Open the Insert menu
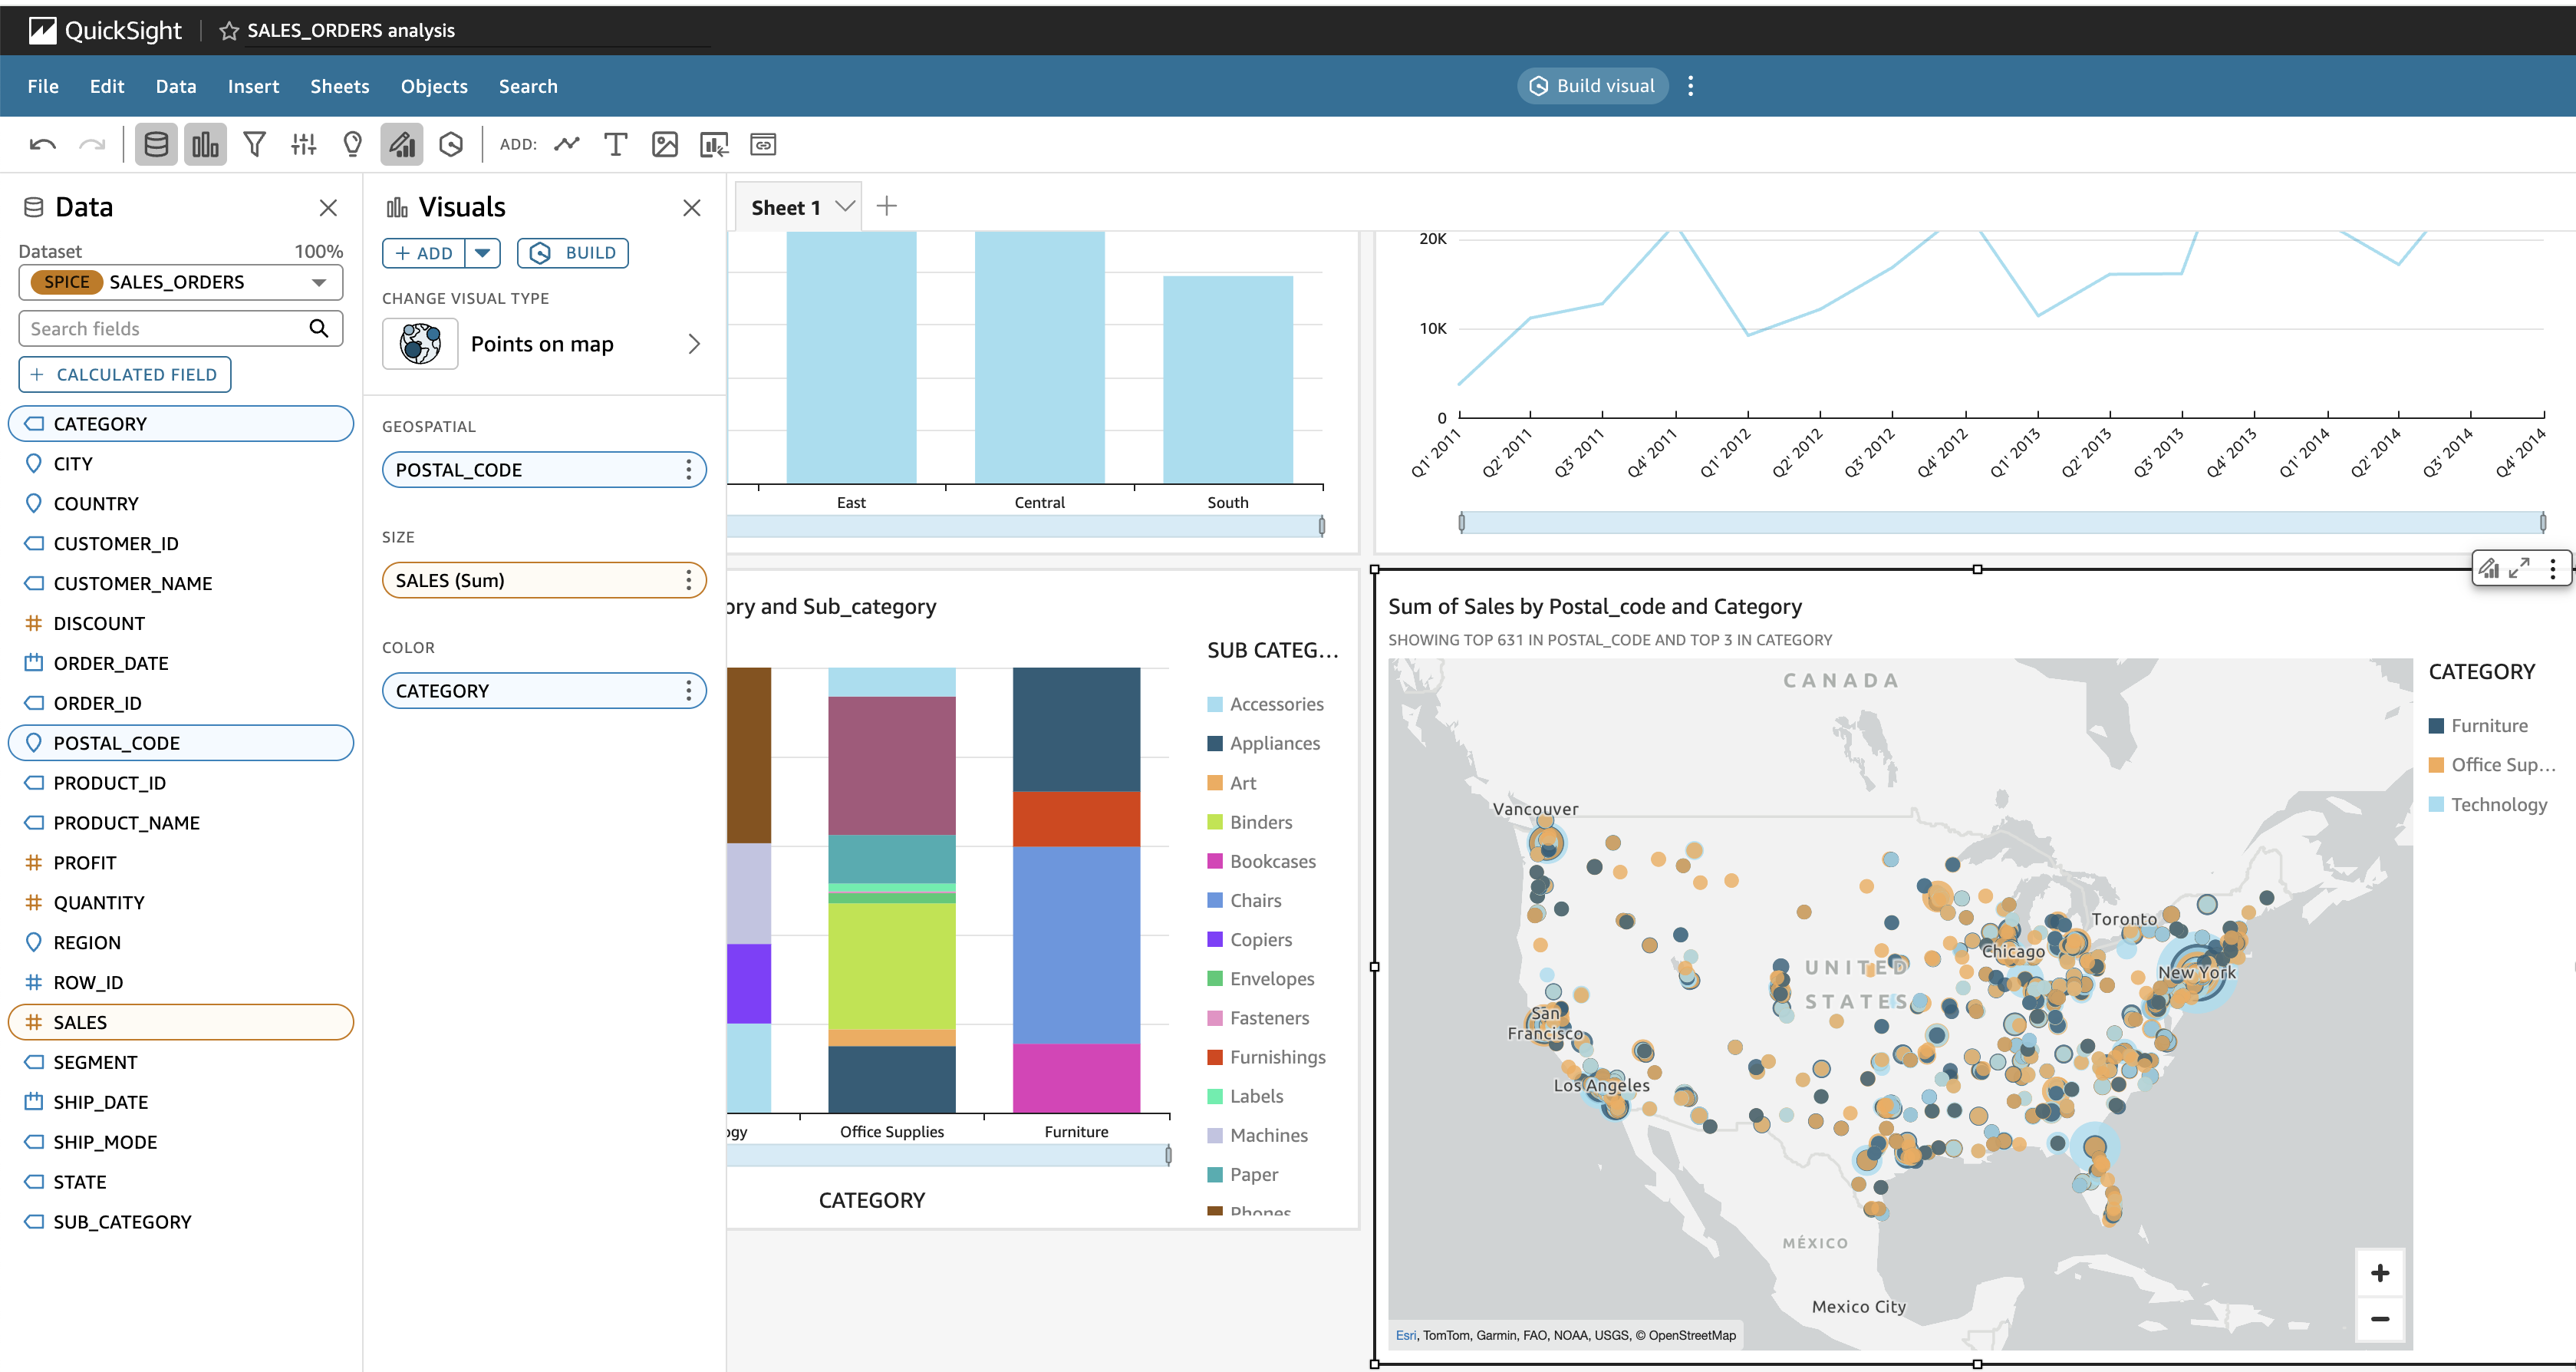The image size is (2576, 1372). (x=253, y=86)
